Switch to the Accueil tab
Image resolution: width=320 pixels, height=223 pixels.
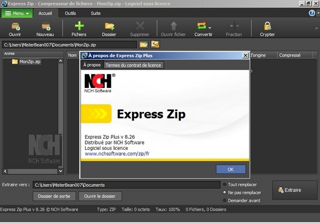click(45, 13)
